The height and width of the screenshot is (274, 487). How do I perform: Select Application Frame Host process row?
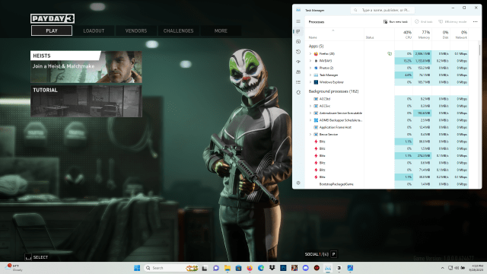coord(387,127)
